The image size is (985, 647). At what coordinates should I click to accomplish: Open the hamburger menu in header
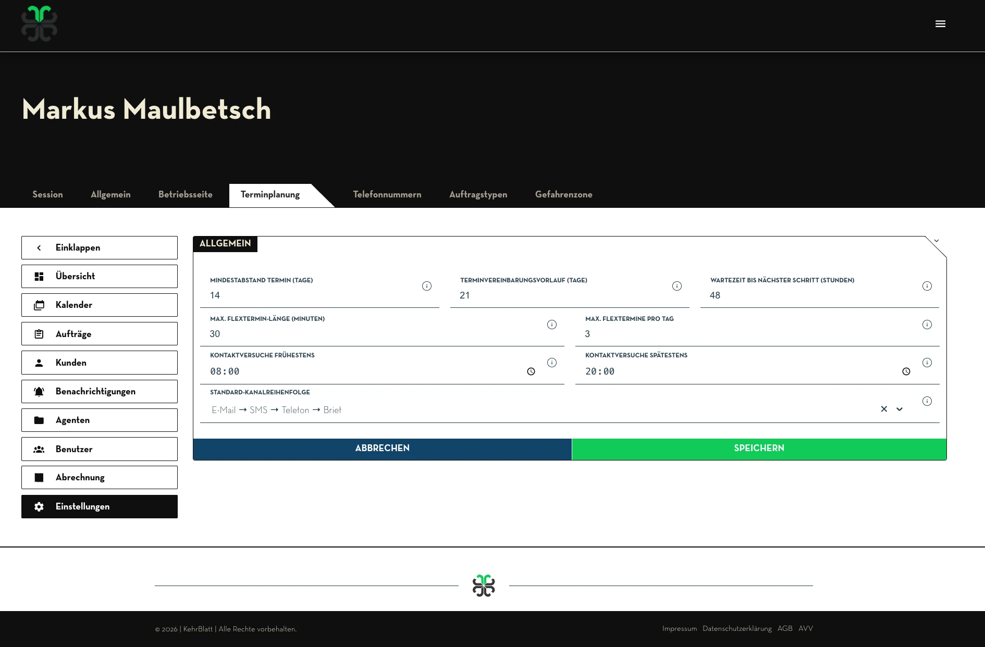click(x=940, y=24)
